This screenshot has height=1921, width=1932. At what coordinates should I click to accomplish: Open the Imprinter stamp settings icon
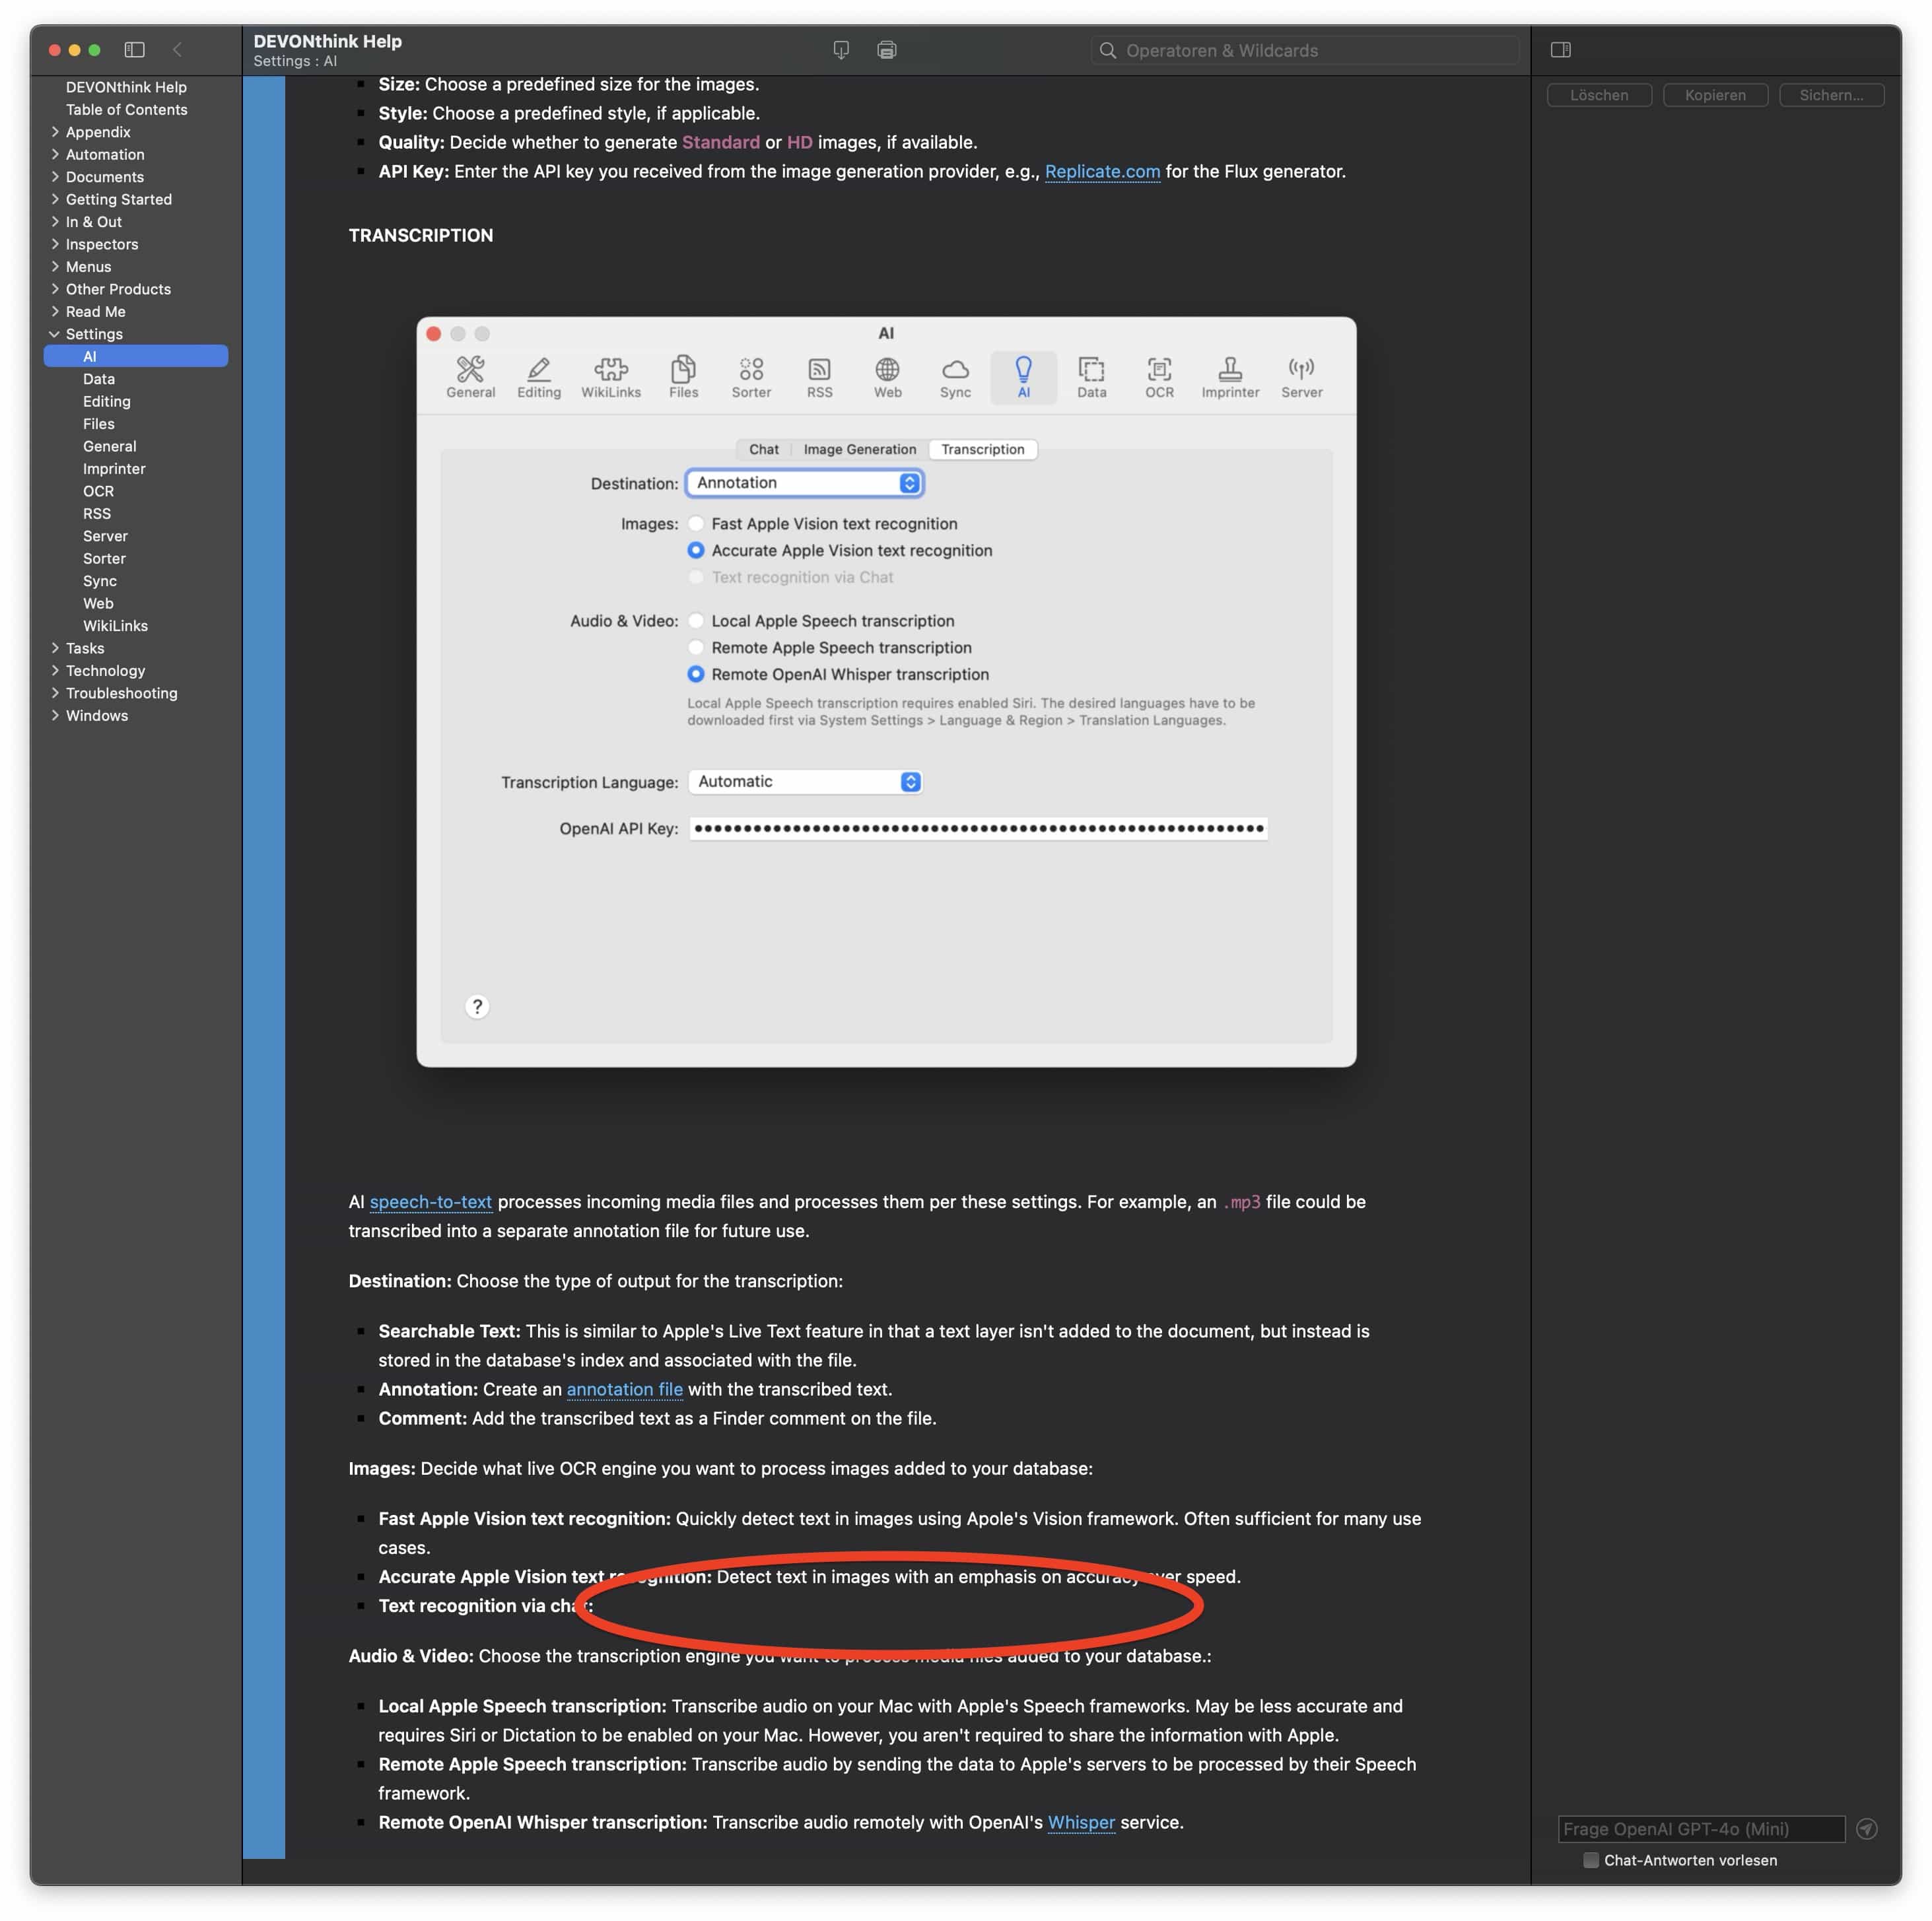pyautogui.click(x=1231, y=378)
